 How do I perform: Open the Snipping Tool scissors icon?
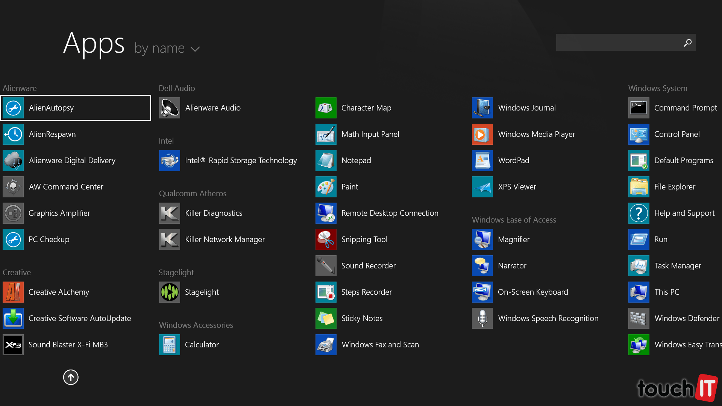click(x=326, y=239)
